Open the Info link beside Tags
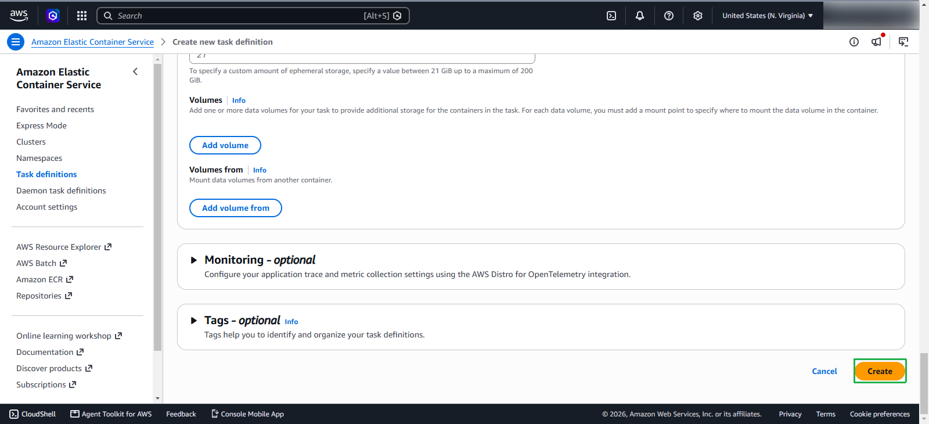The width and height of the screenshot is (929, 424). click(x=291, y=322)
